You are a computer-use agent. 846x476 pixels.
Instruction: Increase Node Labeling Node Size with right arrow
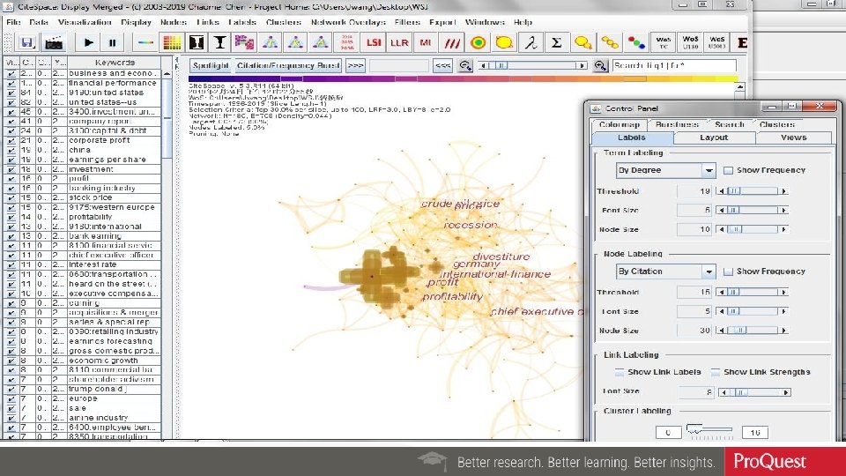pos(783,331)
